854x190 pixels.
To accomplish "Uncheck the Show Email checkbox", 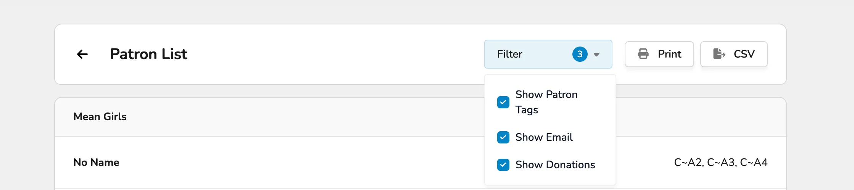I will coord(503,137).
